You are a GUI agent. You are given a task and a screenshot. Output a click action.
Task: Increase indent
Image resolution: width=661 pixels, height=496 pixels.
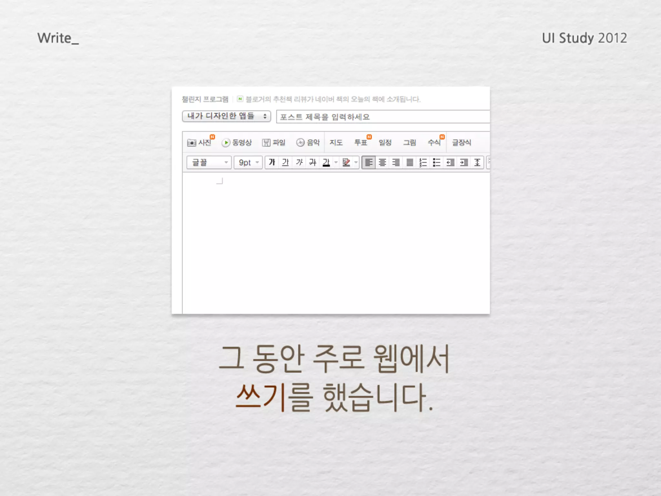pyautogui.click(x=464, y=162)
